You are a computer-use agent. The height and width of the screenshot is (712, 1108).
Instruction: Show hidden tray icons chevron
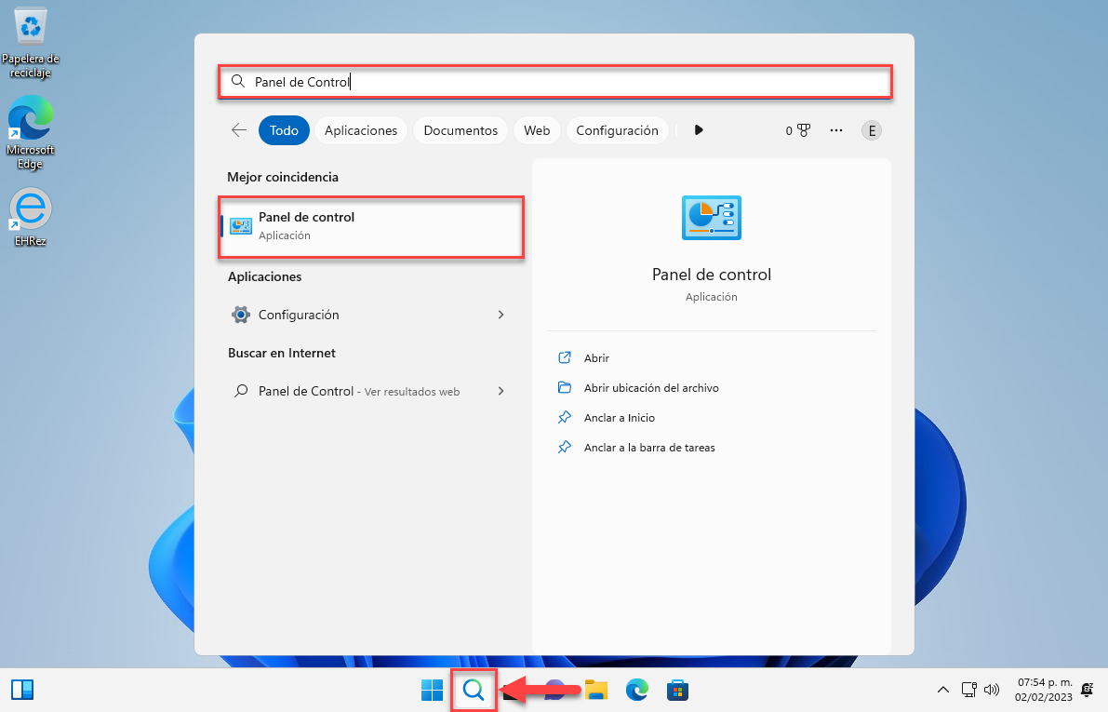(x=942, y=690)
